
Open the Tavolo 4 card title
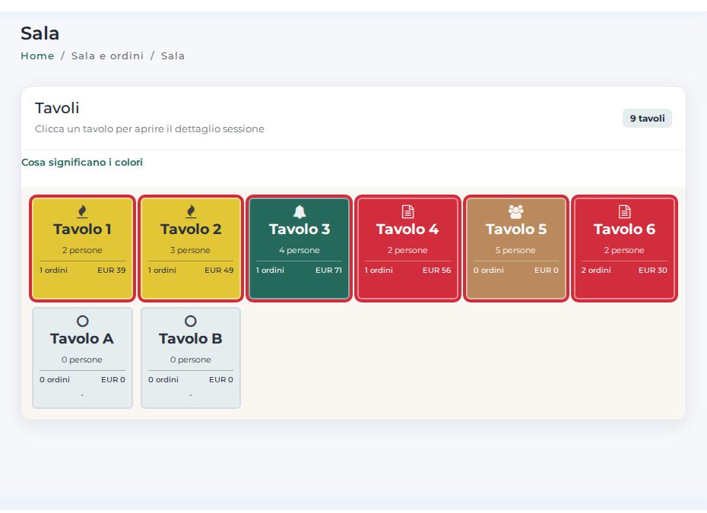tap(407, 229)
